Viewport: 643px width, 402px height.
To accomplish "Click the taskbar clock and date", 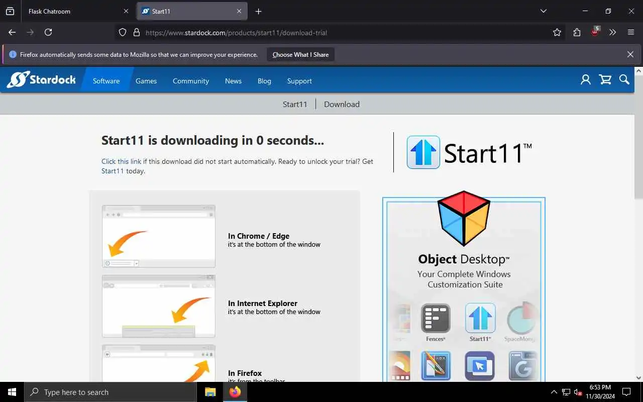I will coord(600,392).
